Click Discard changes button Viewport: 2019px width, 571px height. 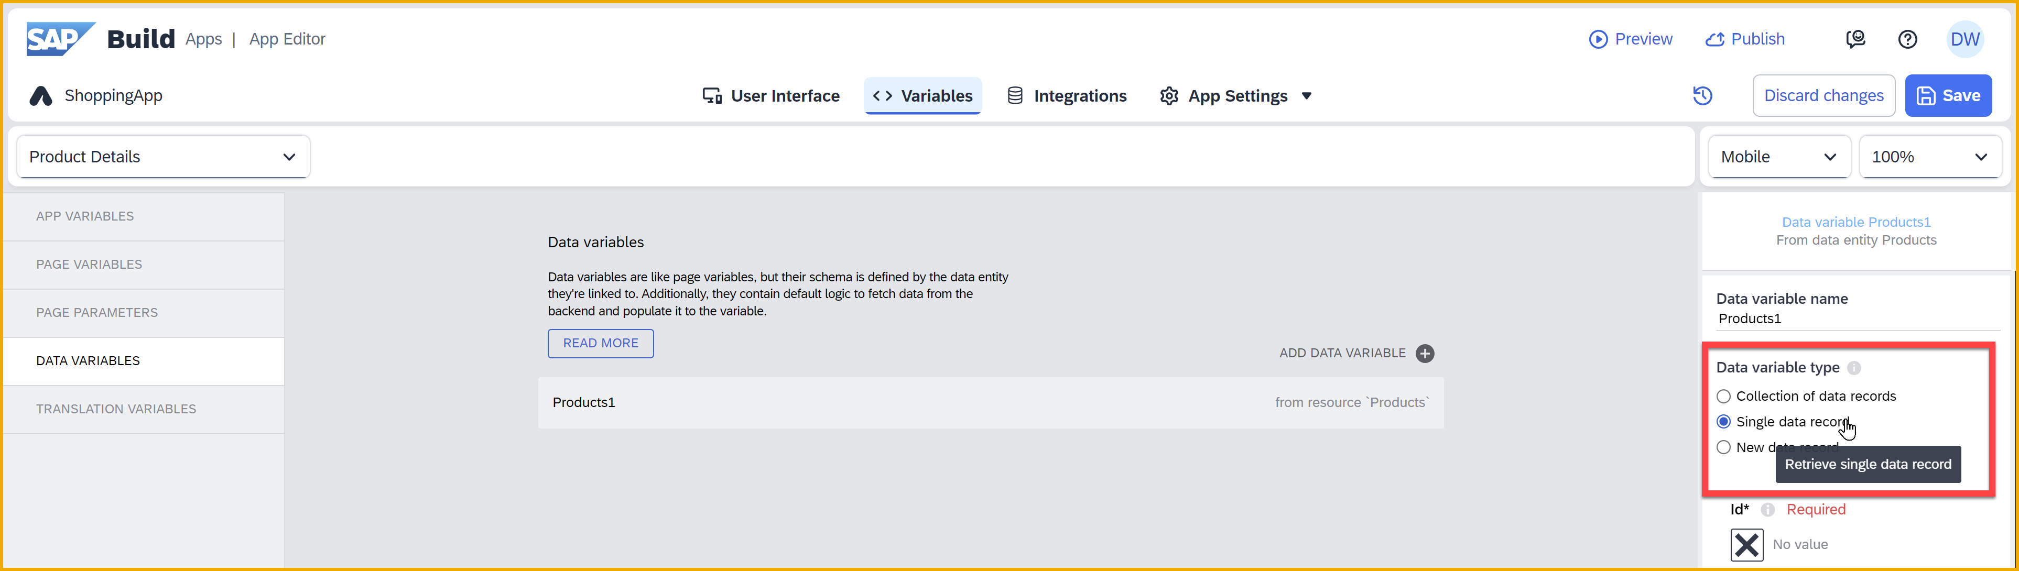pyautogui.click(x=1823, y=95)
